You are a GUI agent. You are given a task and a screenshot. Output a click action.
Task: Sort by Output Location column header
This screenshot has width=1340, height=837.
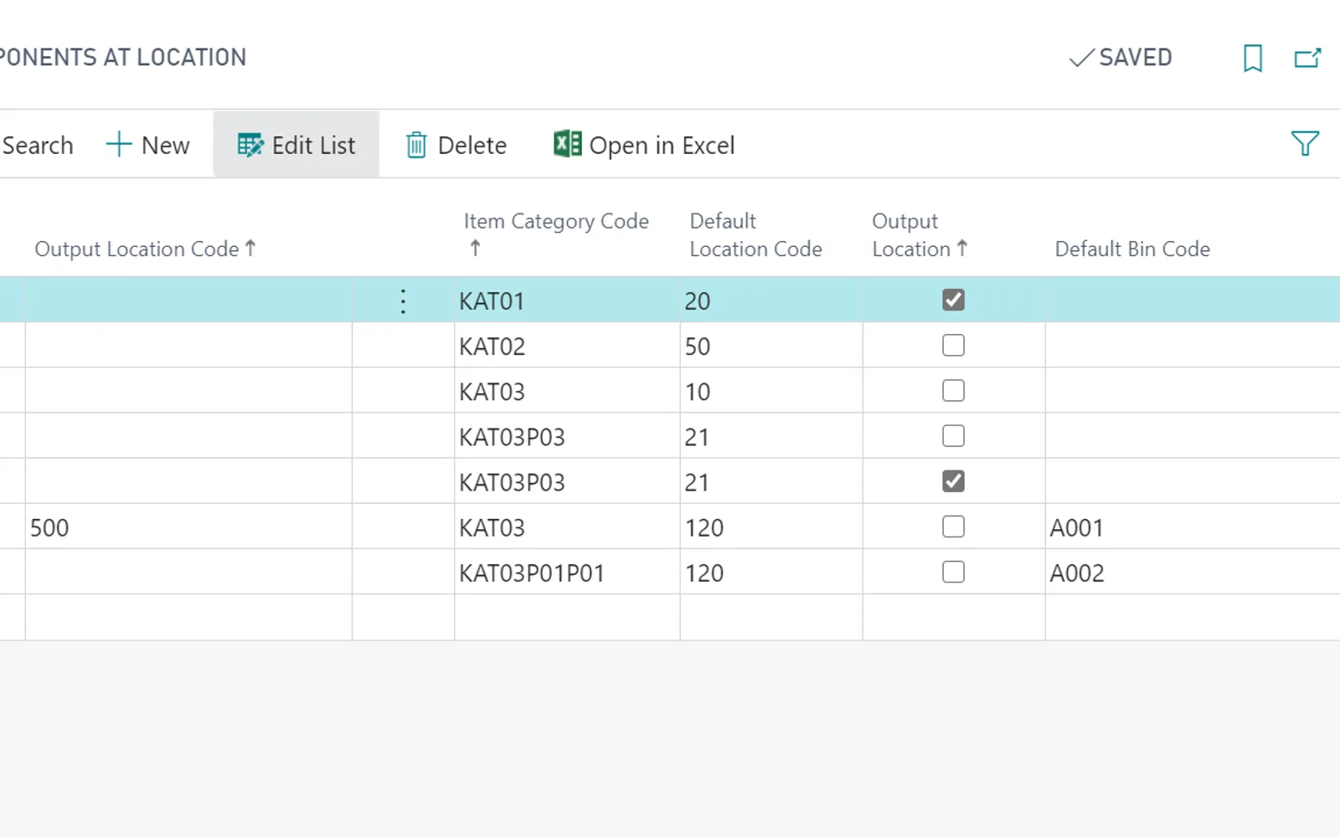tap(920, 234)
